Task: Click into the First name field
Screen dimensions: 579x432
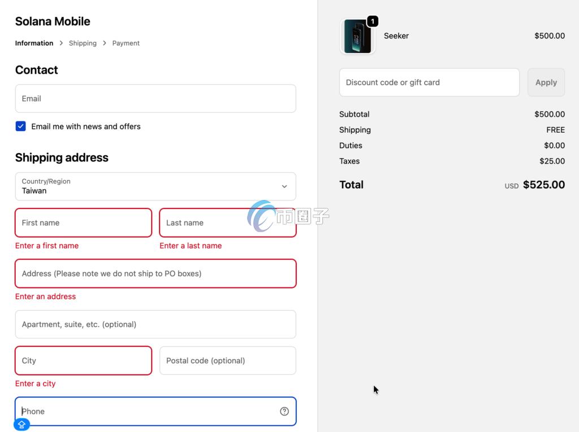Action: 83,222
